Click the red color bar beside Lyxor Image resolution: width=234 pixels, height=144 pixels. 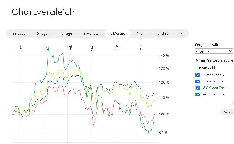click(x=195, y=94)
